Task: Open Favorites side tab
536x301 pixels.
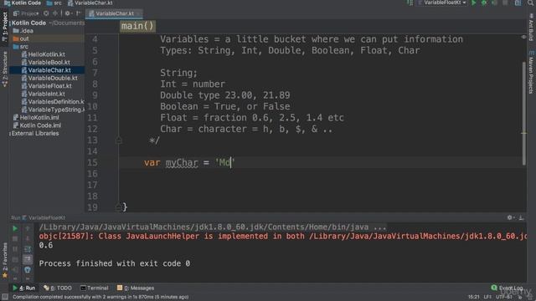Action: point(4,260)
